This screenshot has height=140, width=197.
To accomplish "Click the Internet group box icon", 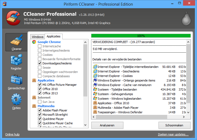I will pyautogui.click(x=34, y=98).
